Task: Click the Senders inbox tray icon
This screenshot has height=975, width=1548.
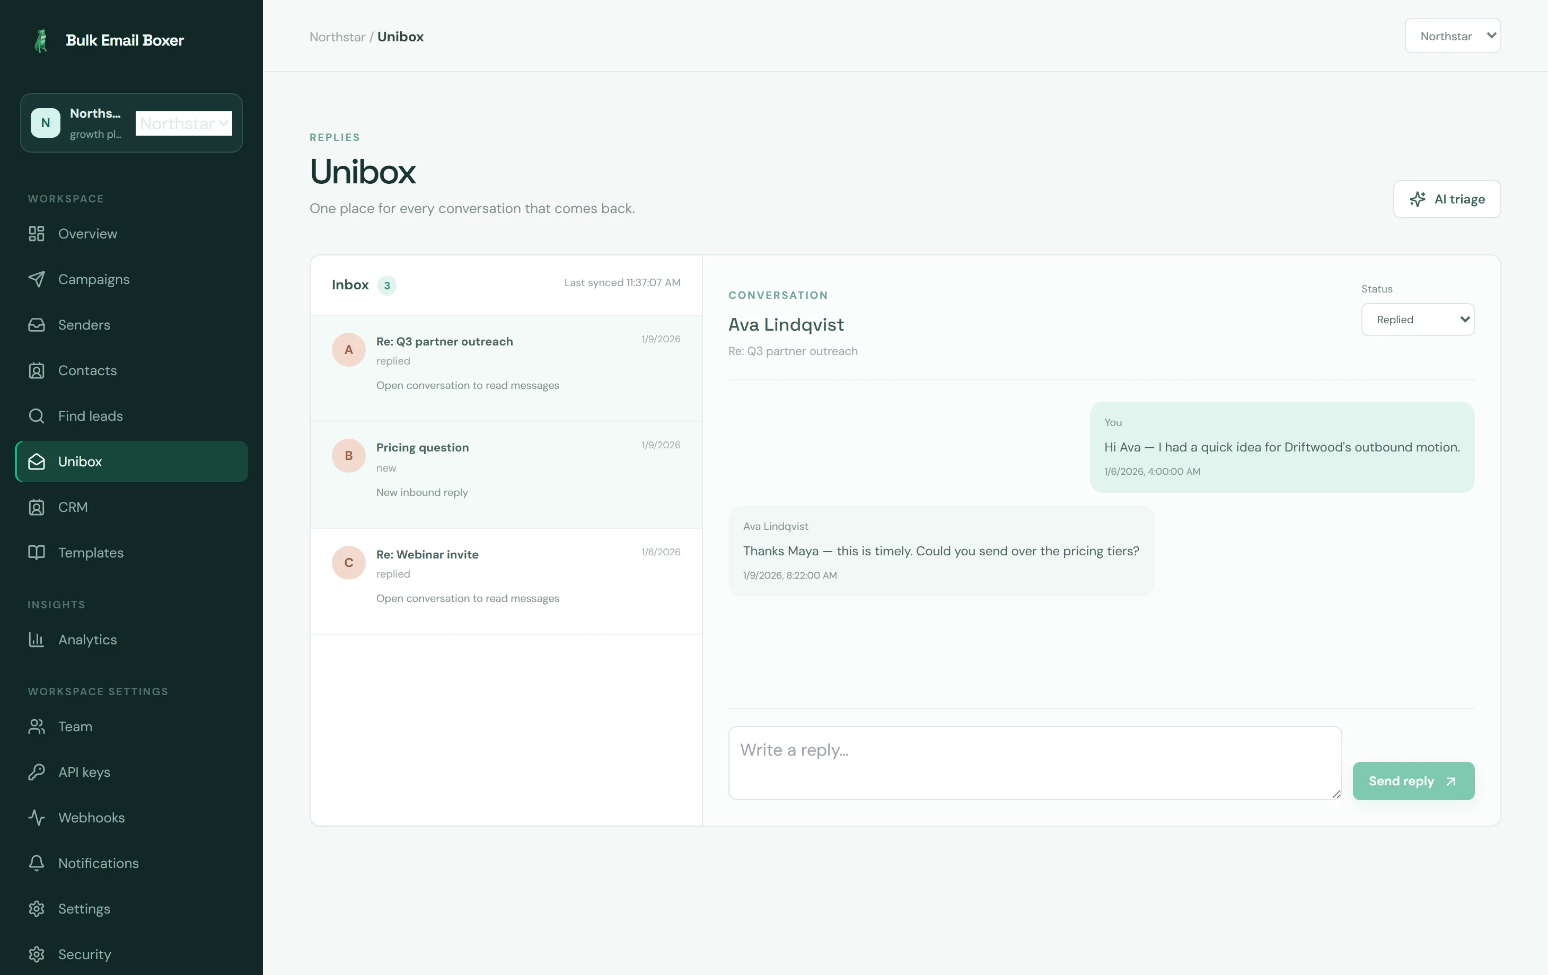Action: 37,325
